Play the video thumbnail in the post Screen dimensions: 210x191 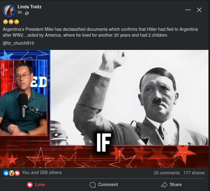coord(105,108)
